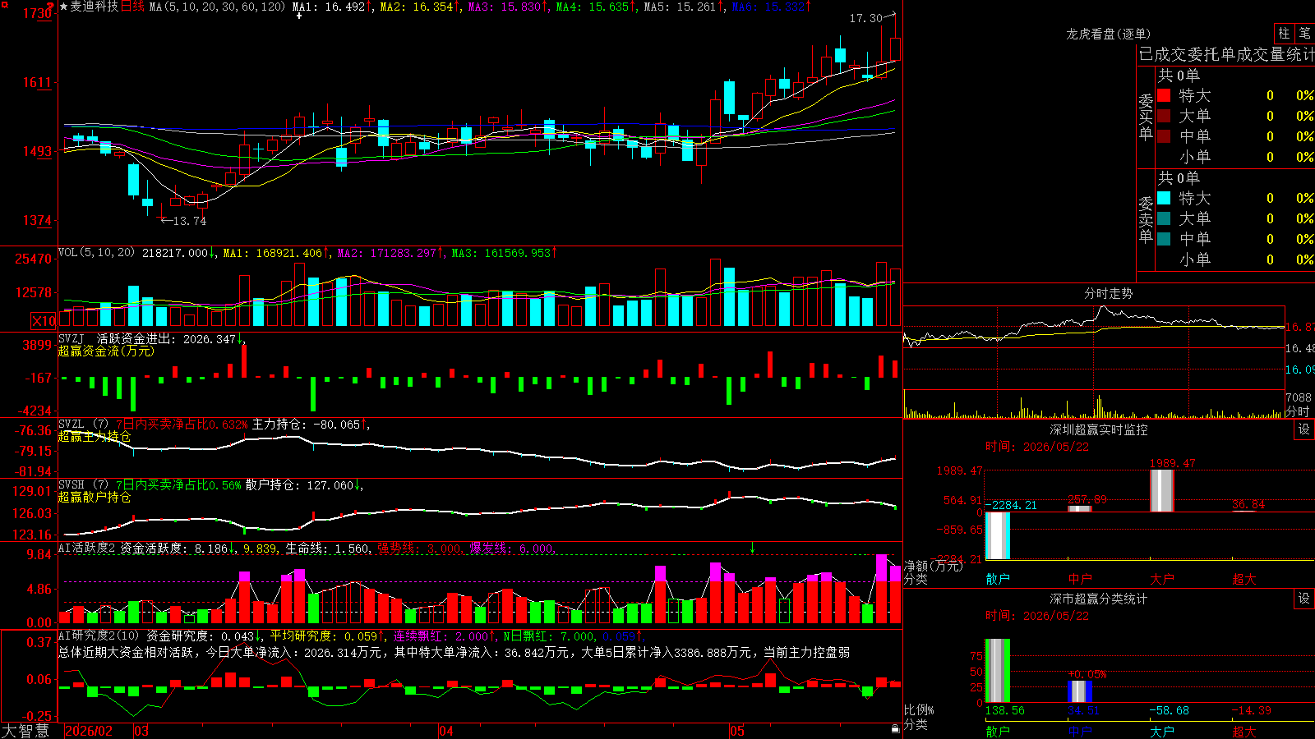Image resolution: width=1315 pixels, height=739 pixels.
Task: Select the AI活跃度2 indicator label
Action: tap(86, 548)
